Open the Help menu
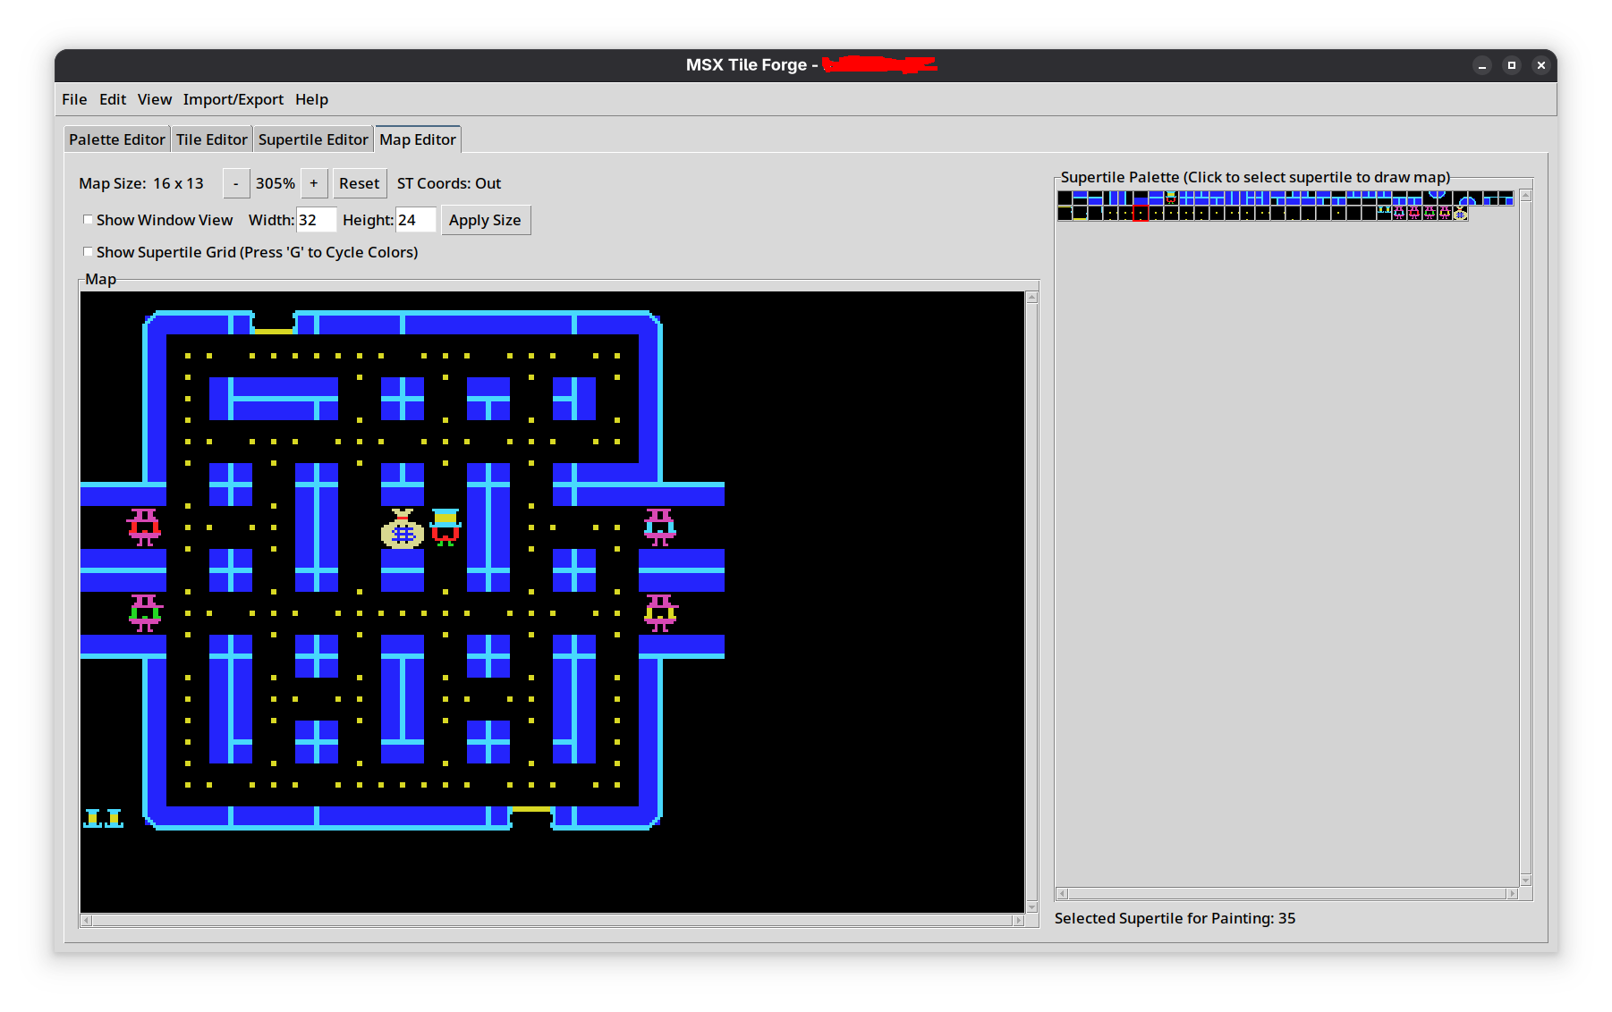The width and height of the screenshot is (1612, 1012). pos(311,99)
